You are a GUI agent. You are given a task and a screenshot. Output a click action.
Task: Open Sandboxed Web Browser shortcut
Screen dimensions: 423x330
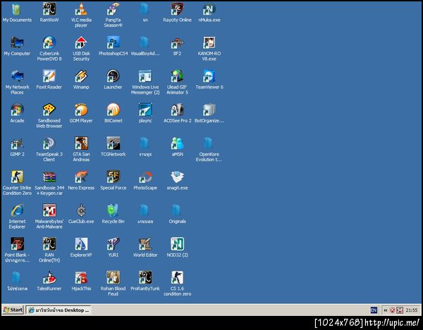(49, 115)
